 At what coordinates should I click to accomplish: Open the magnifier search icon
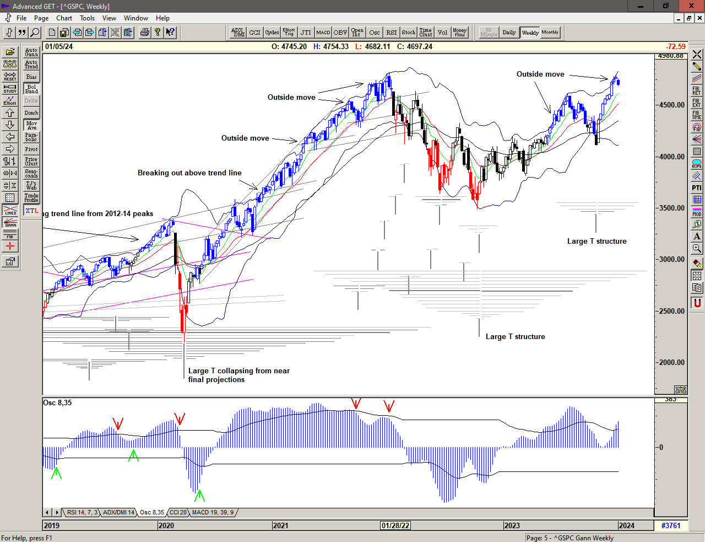(35, 33)
